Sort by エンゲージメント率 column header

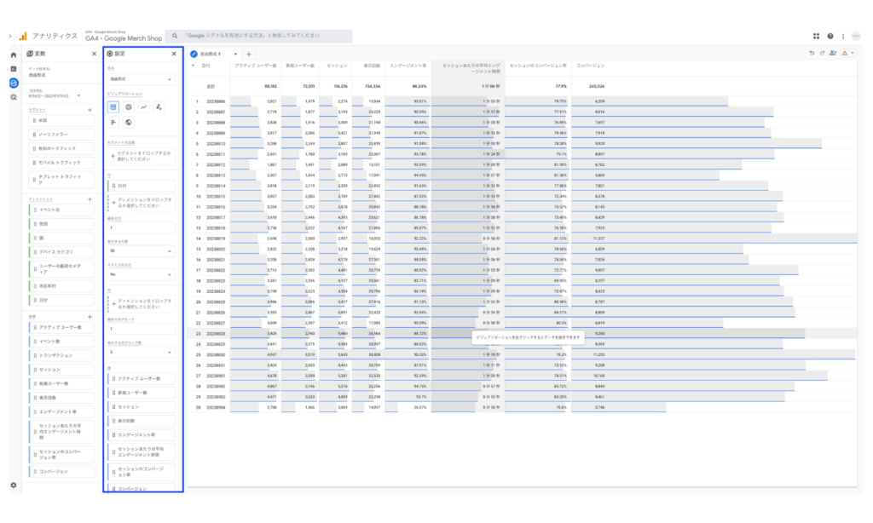coord(408,66)
